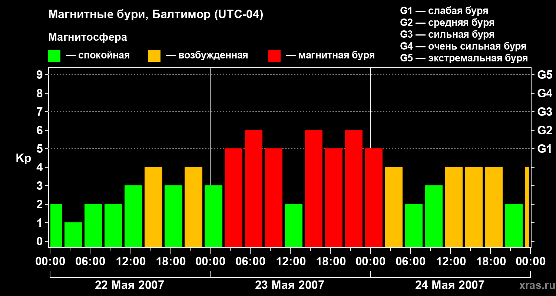The height and width of the screenshot is (296, 556).
Task: Select 23 May 06:00–09:00 red Kp 6 bar
Action: 254,188
